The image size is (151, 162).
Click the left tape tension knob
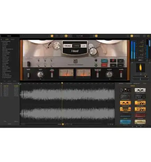[56, 45]
